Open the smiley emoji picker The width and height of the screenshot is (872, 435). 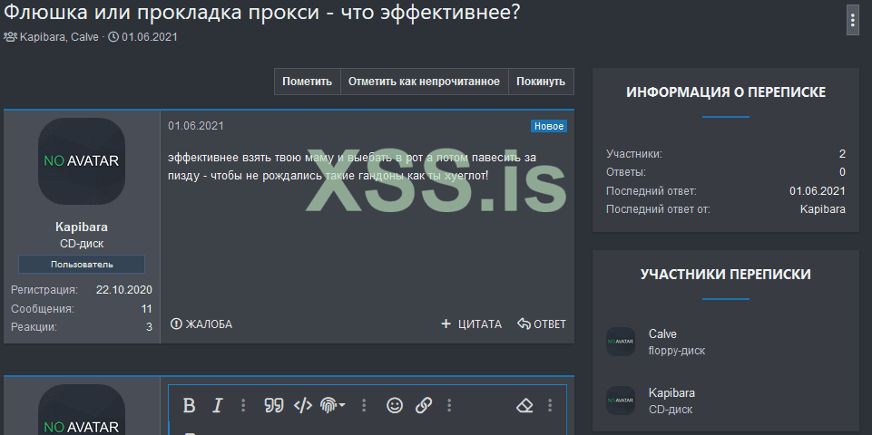coord(395,406)
